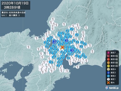
Task: Click the northernmost intensity 1 marker
Action: pyautogui.click(x=53, y=19)
